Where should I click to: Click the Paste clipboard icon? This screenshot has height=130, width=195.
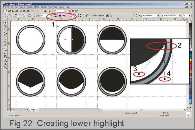pyautogui.click(x=28, y=11)
